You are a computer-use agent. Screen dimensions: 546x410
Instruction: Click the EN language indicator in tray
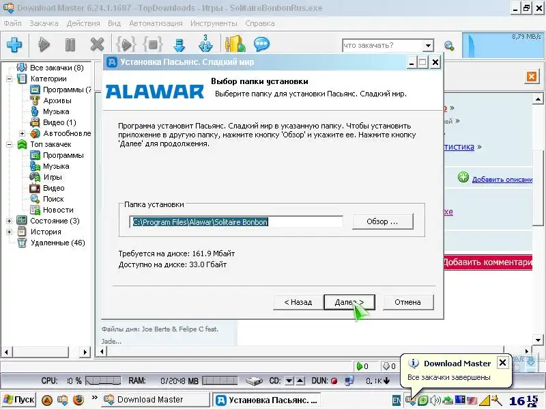397,400
